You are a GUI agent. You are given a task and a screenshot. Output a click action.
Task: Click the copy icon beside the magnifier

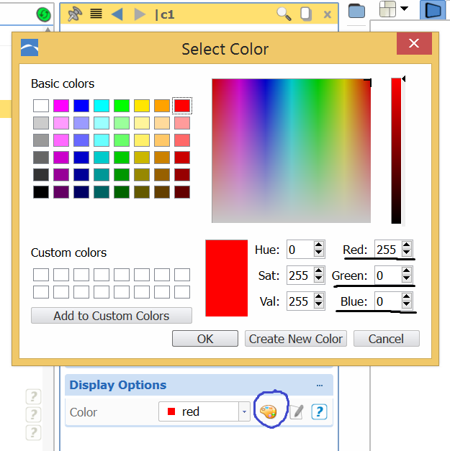click(x=306, y=14)
